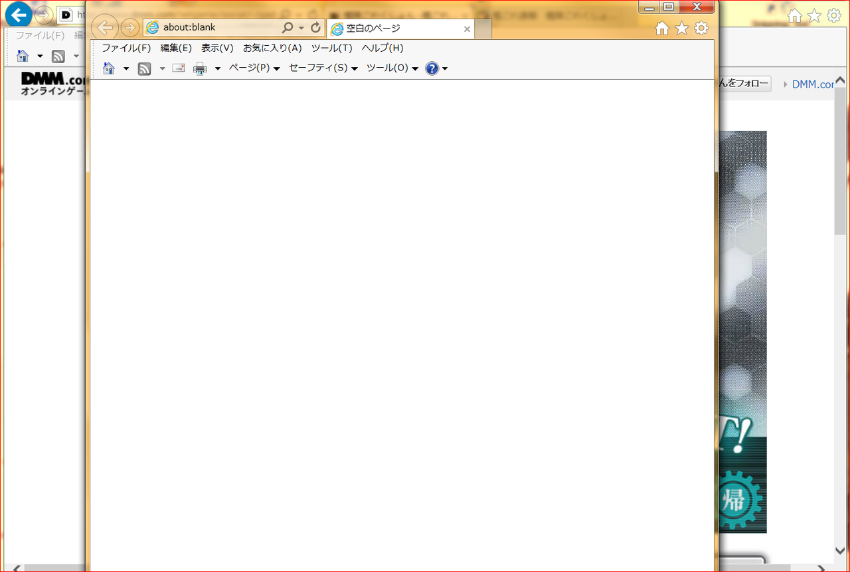Click the blue Back button in the DMM window
This screenshot has height=572, width=850.
pos(19,13)
